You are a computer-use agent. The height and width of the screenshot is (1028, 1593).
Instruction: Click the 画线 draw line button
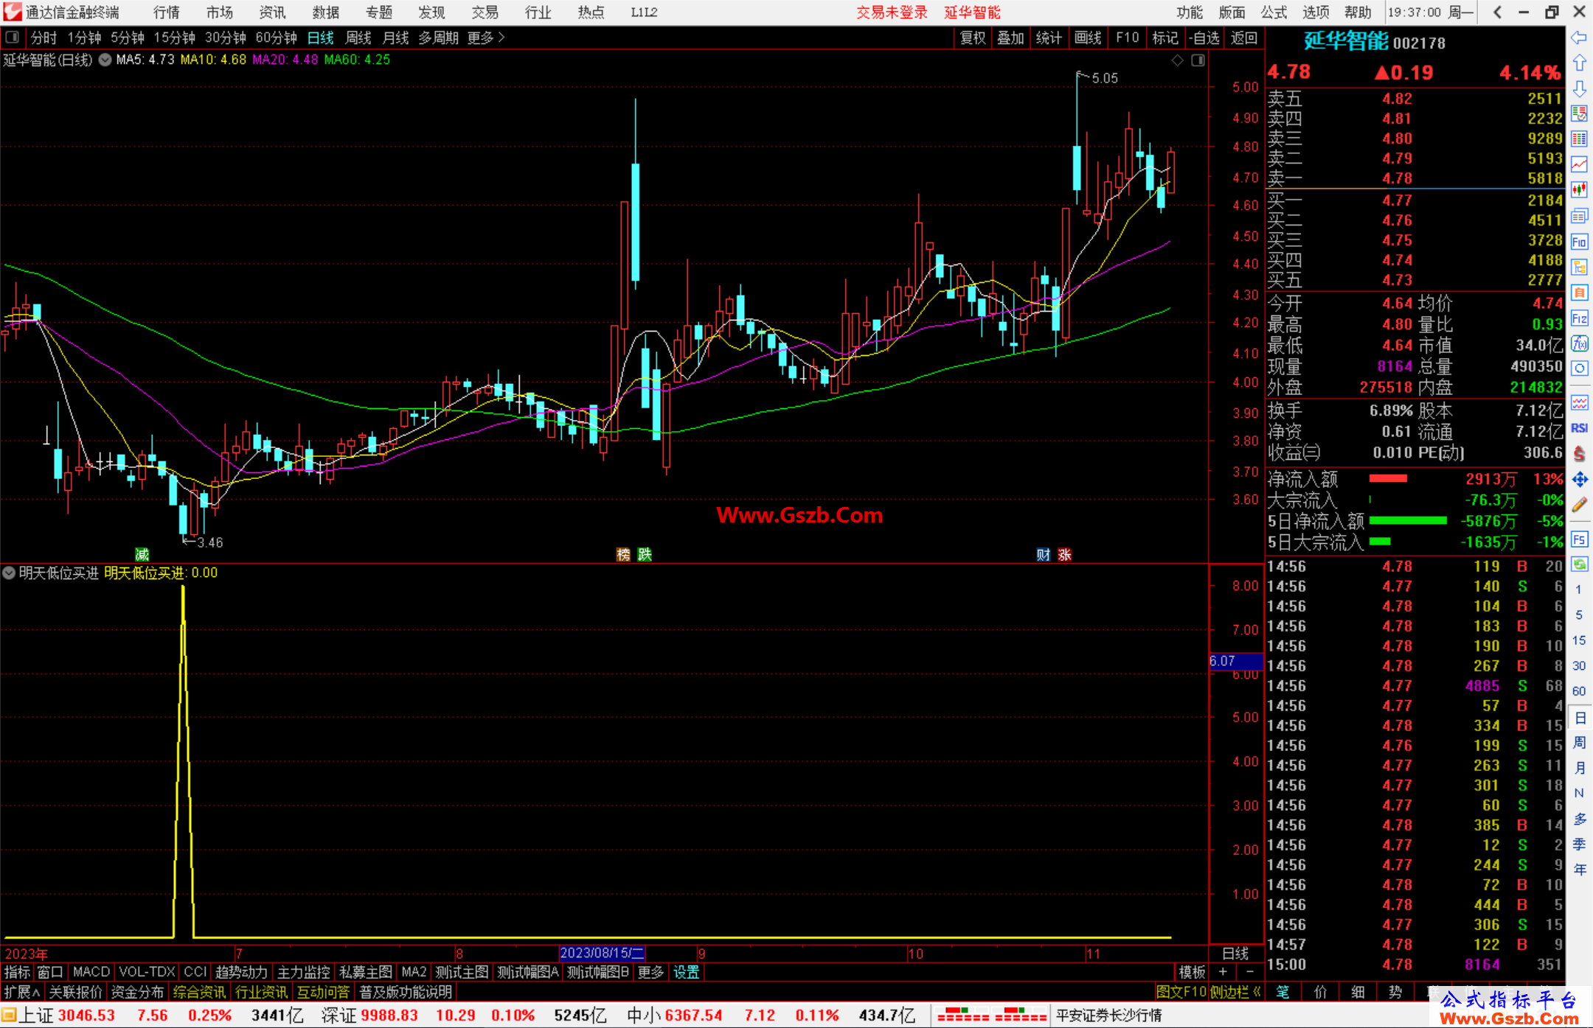[x=1087, y=38]
